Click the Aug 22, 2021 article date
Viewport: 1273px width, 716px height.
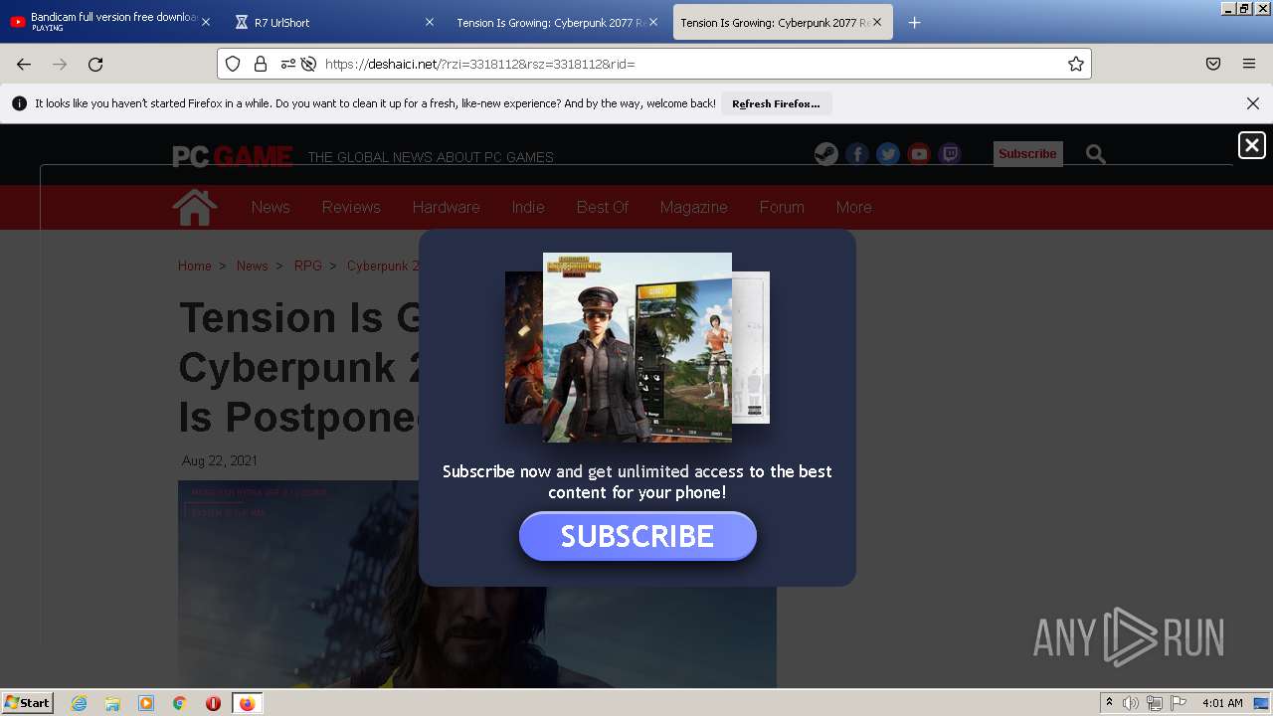click(220, 460)
